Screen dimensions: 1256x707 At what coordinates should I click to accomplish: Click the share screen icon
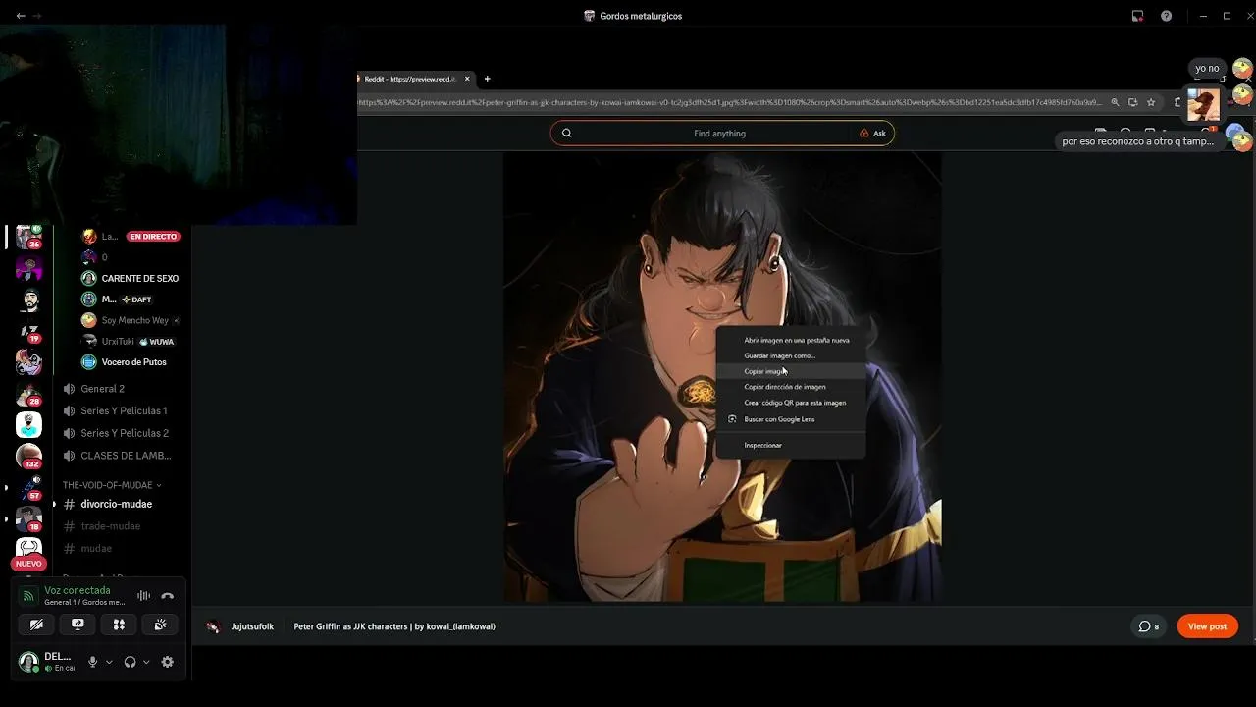[x=78, y=625]
